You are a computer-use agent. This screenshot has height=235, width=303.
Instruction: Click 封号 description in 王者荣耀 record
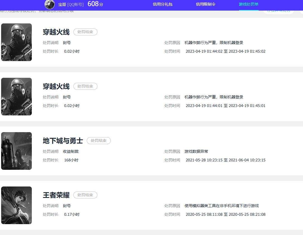67,206
